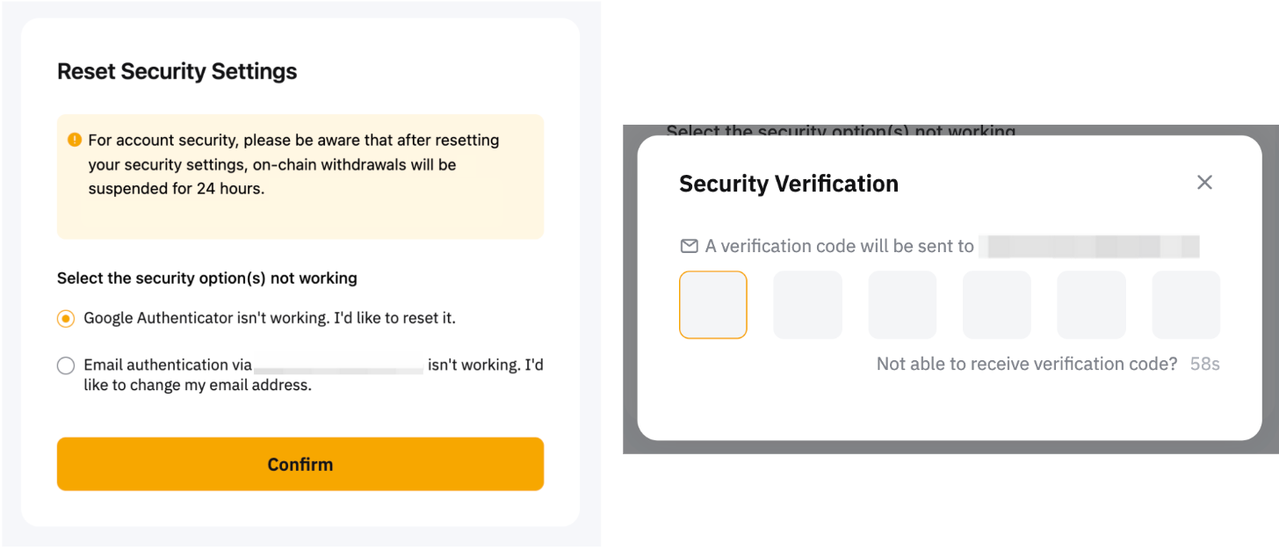1279x550 pixels.
Task: Focus the first verification code box
Action: point(713,305)
